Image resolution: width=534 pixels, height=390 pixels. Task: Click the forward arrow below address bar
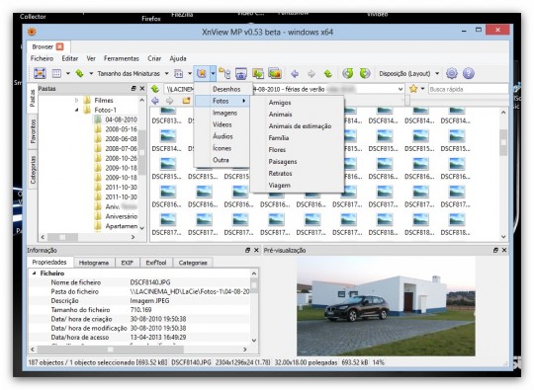(x=170, y=101)
